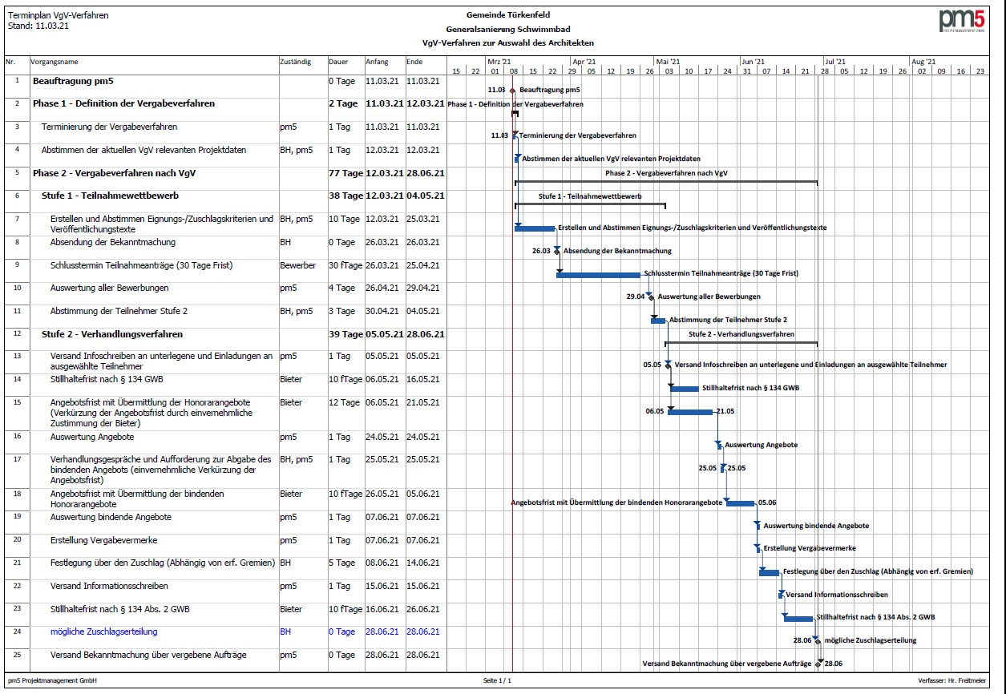Click 'Auswertung Angebote' task name cell
1006x694 pixels.
pos(92,438)
